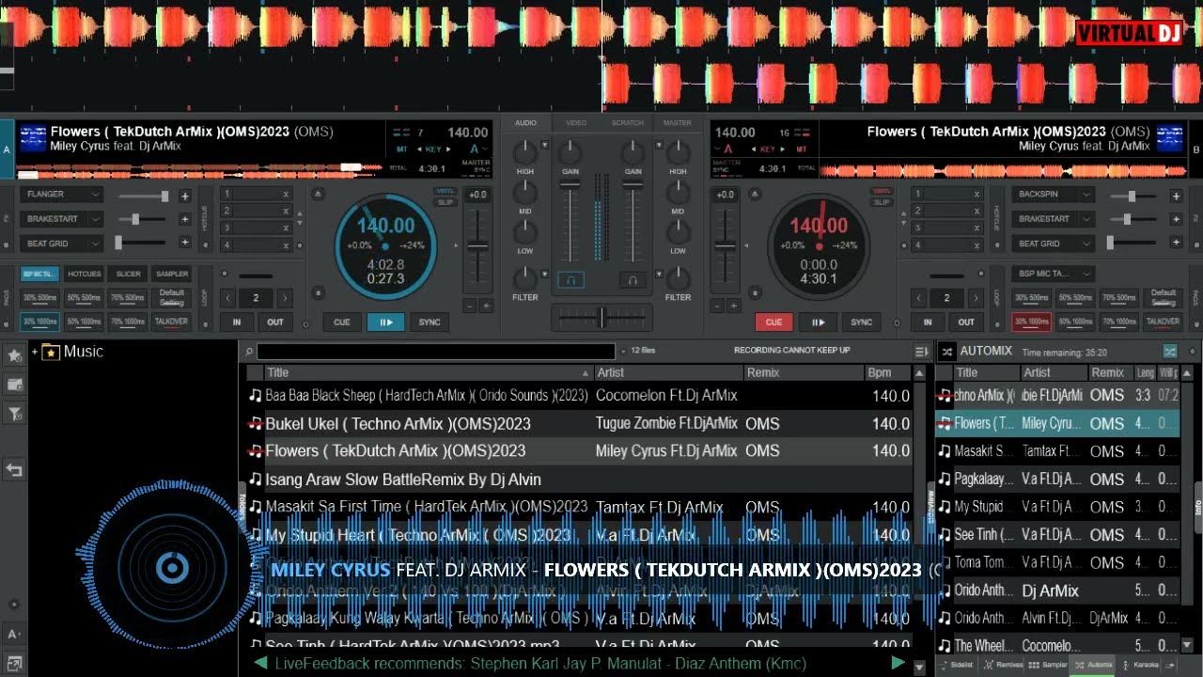Double the loop length on deck B
This screenshot has width=1203, height=677.
click(x=976, y=297)
